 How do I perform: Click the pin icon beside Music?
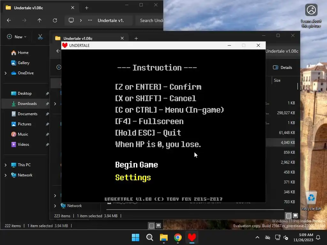[47, 134]
